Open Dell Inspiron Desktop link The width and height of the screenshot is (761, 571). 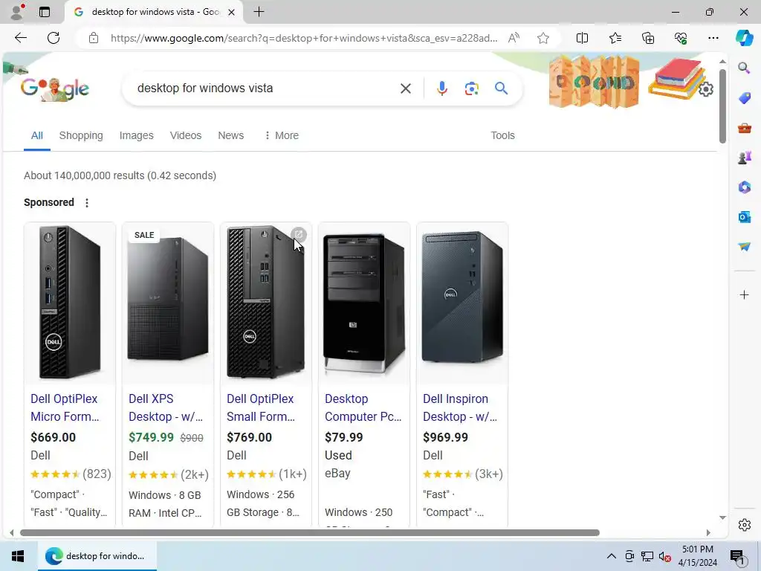click(459, 407)
